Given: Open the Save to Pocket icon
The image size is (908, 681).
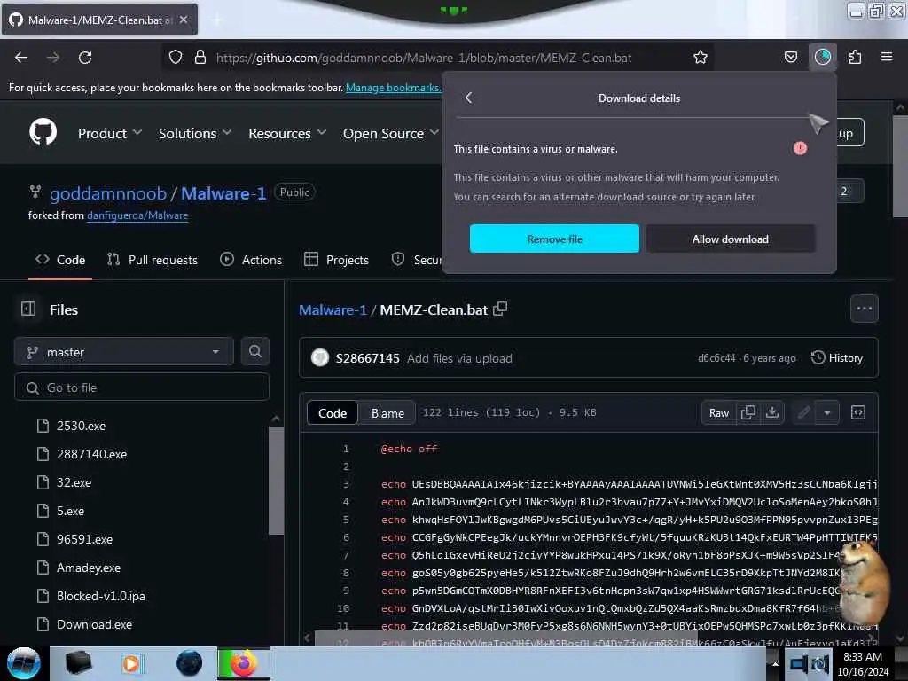Looking at the screenshot, I should 790,57.
